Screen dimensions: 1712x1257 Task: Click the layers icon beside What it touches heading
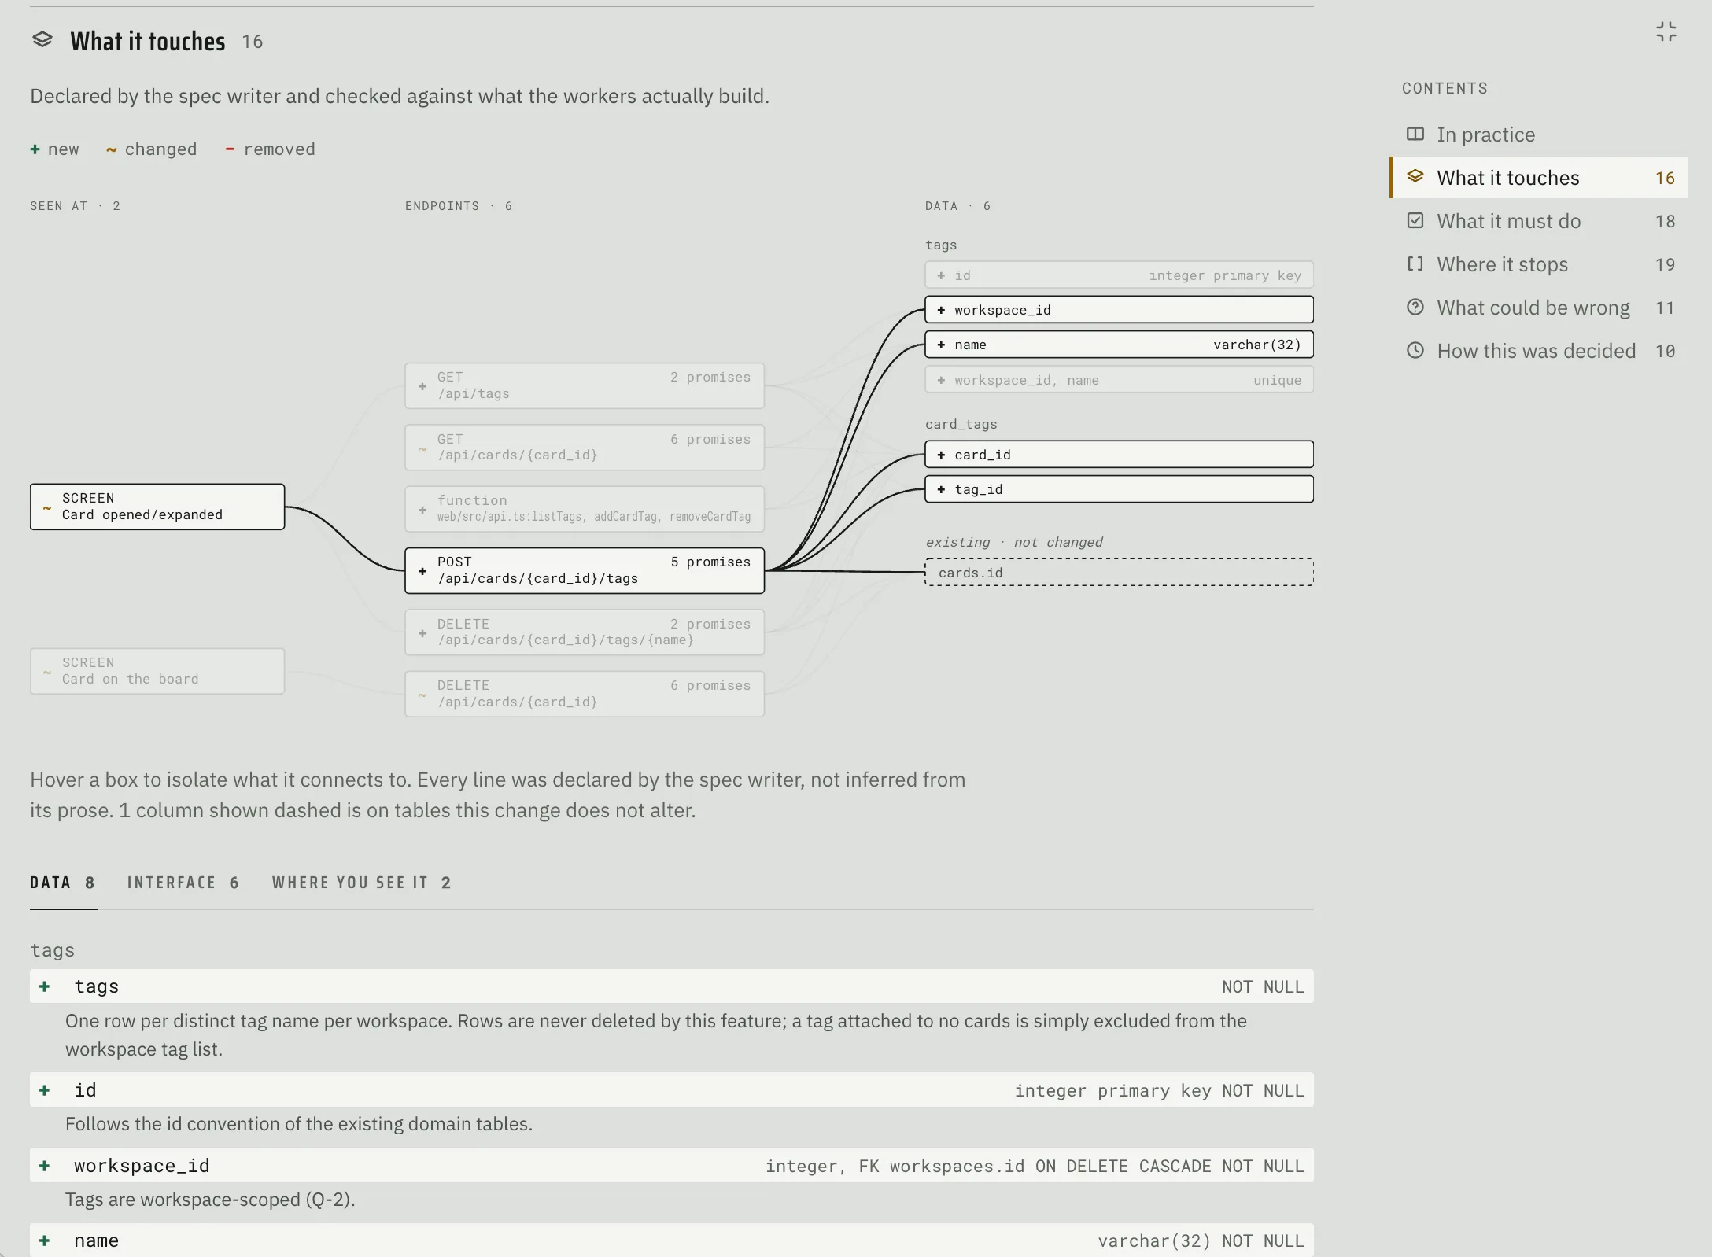click(42, 39)
